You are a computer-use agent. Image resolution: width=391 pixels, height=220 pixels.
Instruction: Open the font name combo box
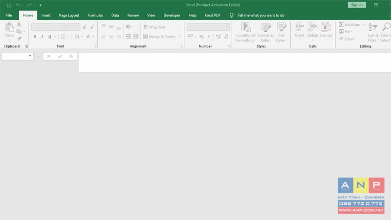(48, 27)
